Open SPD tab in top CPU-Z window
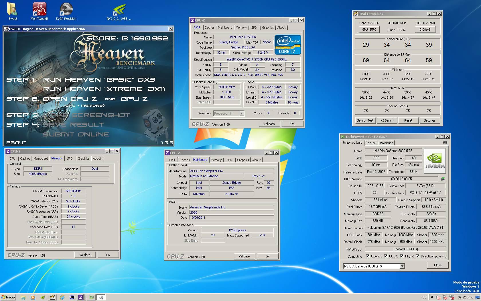The image size is (481, 301). click(x=254, y=28)
